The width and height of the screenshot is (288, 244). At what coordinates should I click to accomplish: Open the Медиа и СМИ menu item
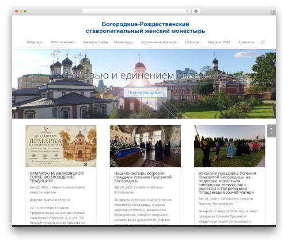click(x=219, y=42)
